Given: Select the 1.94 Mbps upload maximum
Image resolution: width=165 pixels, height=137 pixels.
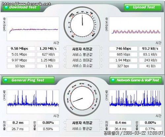Looking at the screenshot, I should pos(123,60).
